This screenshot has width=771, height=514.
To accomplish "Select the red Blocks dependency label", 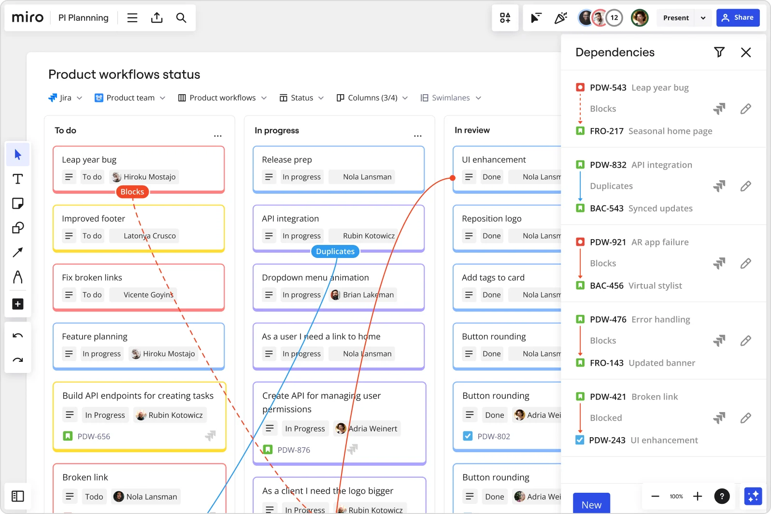I will point(132,192).
